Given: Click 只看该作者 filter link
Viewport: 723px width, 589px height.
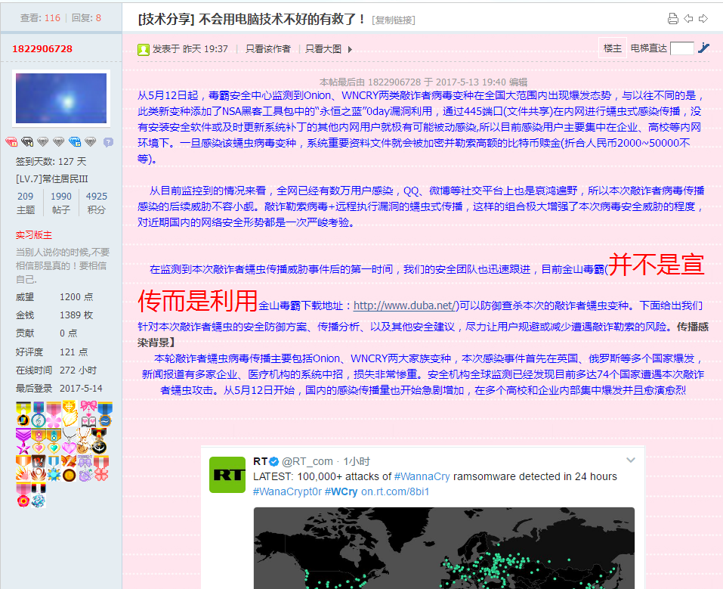Looking at the screenshot, I should [267, 49].
